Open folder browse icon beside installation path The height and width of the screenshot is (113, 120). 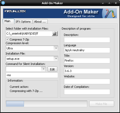(55, 34)
